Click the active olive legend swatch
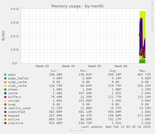Image resolution: width=155 pixels, height=134 pixels. [5, 119]
